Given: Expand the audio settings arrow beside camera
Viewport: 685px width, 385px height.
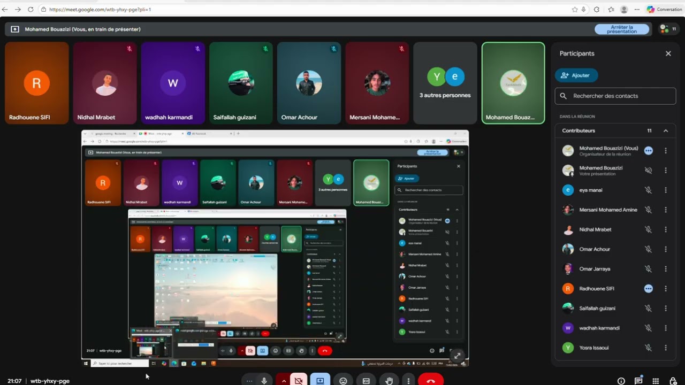Looking at the screenshot, I should [284, 381].
